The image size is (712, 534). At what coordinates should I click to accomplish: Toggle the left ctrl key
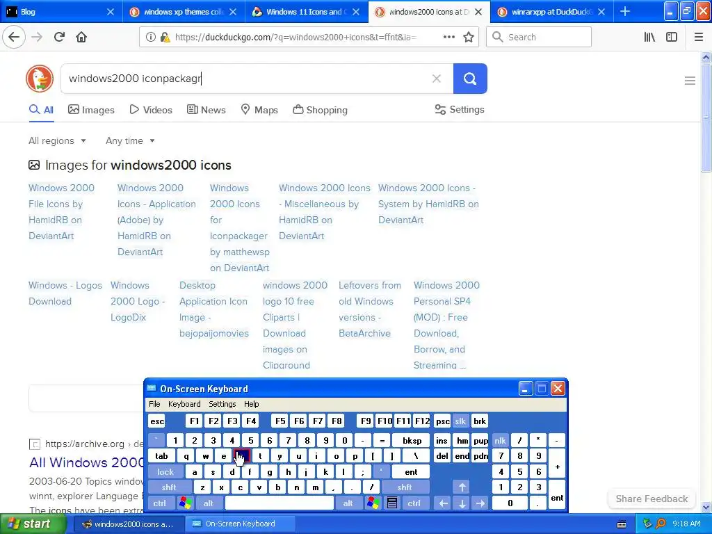(159, 503)
